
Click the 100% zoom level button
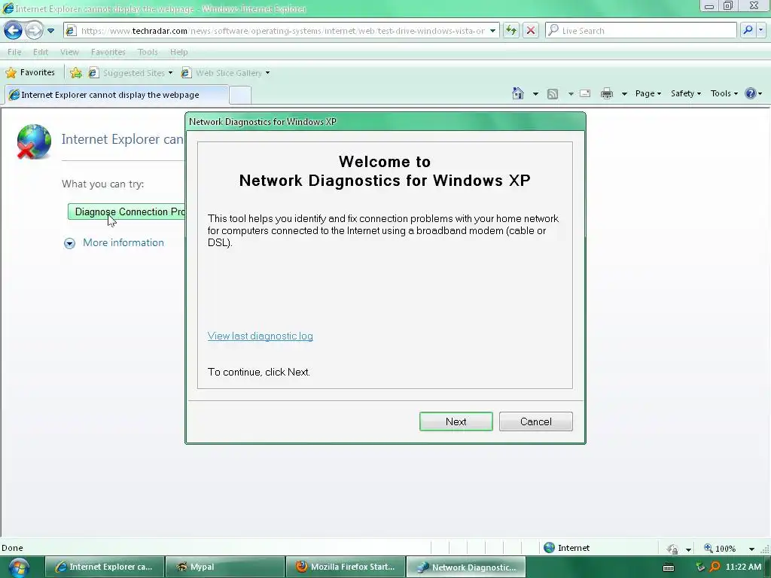tap(720, 548)
